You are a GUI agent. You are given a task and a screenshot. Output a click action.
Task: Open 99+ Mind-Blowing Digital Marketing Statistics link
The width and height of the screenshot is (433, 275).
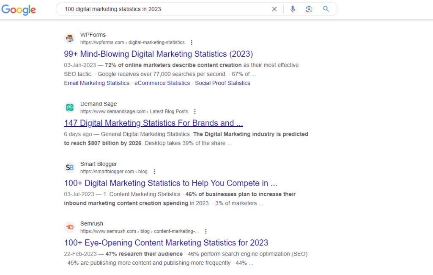pos(158,54)
